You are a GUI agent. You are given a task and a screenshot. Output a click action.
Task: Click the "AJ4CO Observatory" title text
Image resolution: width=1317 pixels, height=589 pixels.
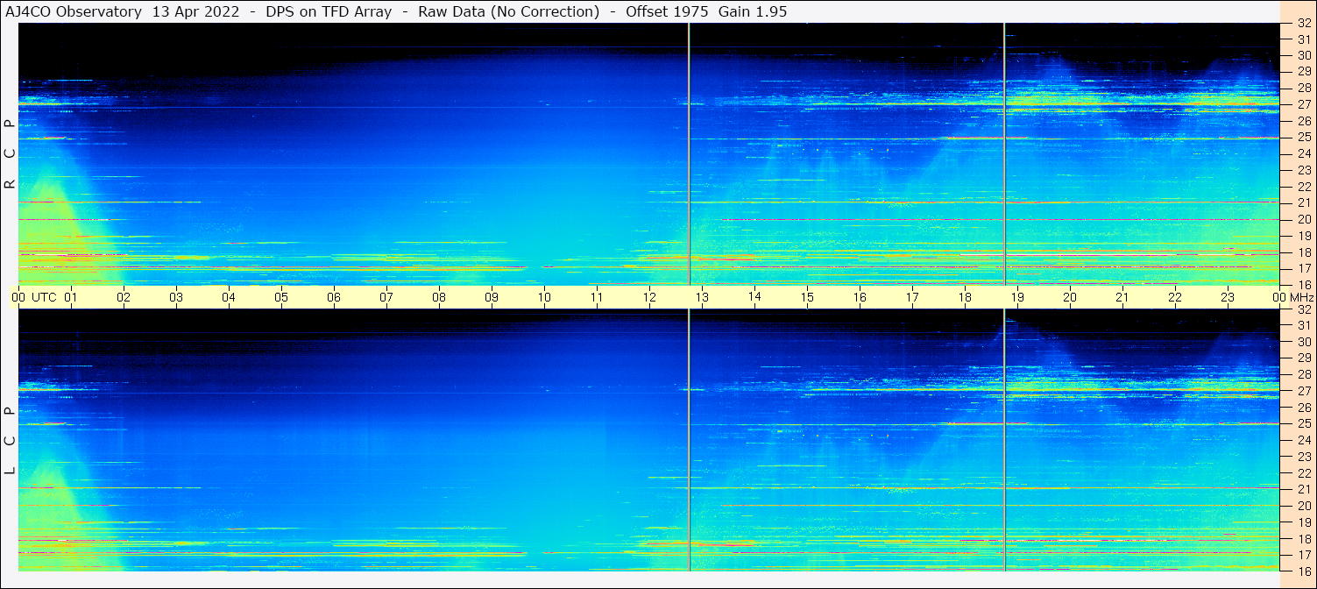pos(74,11)
